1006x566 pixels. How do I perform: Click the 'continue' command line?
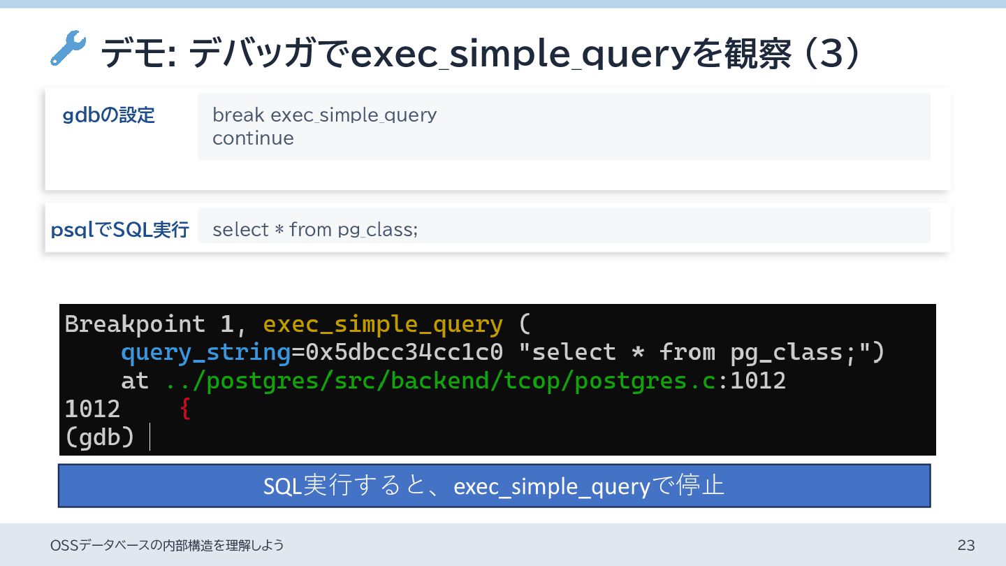[x=253, y=138]
